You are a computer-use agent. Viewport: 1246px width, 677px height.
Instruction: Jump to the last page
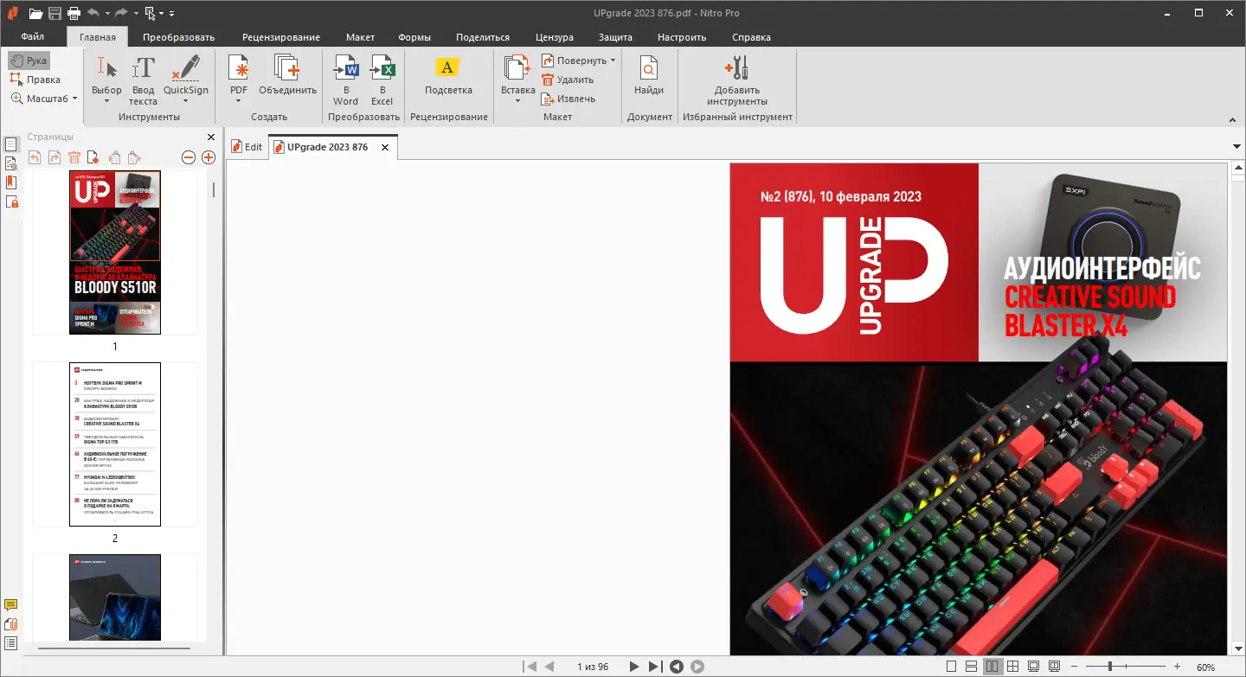(655, 667)
